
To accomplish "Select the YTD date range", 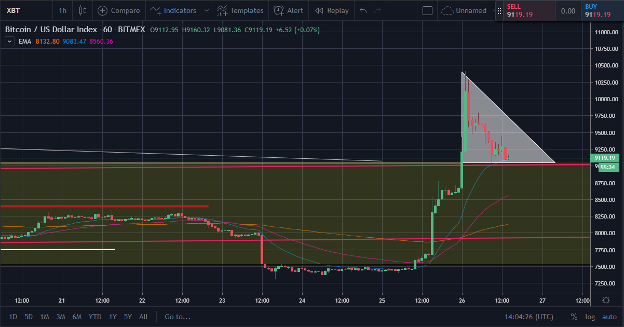I will [95, 317].
